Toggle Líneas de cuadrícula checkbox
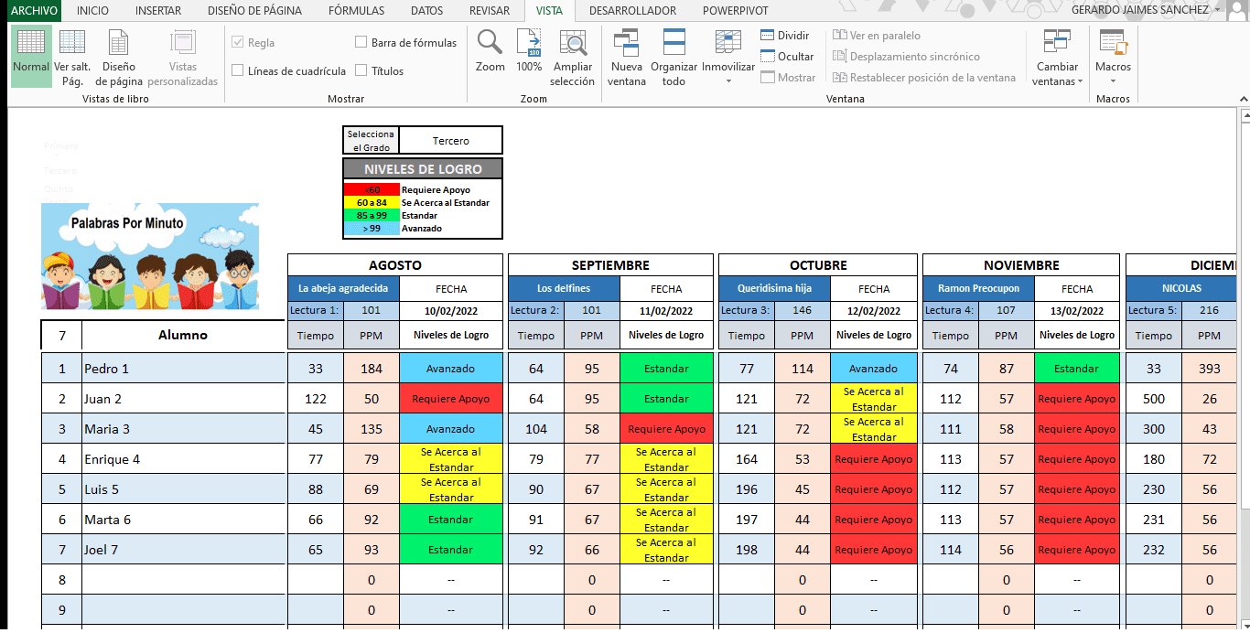This screenshot has width=1250, height=633. [238, 70]
